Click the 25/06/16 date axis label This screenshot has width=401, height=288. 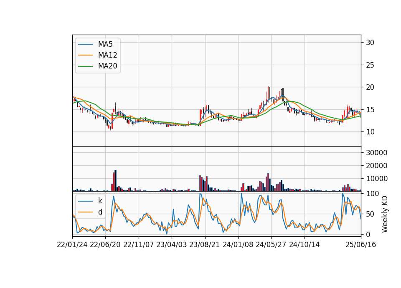(361, 245)
